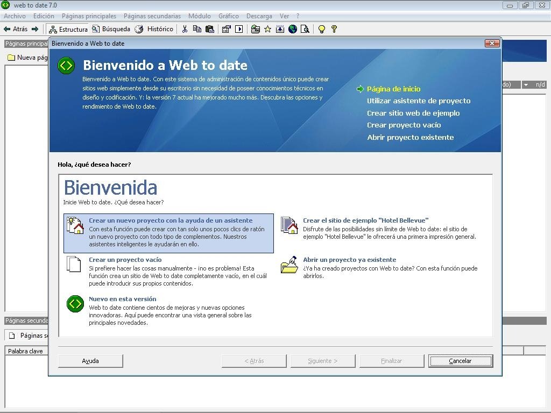Switch to Estructura view in toolbar
The height and width of the screenshot is (413, 551).
pos(68,29)
